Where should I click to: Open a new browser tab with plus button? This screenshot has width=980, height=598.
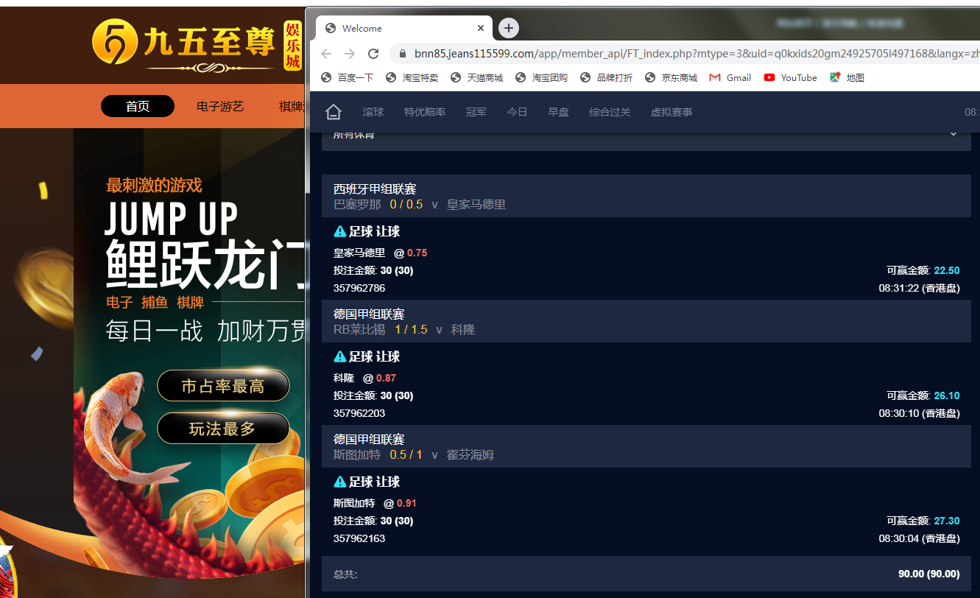[509, 28]
